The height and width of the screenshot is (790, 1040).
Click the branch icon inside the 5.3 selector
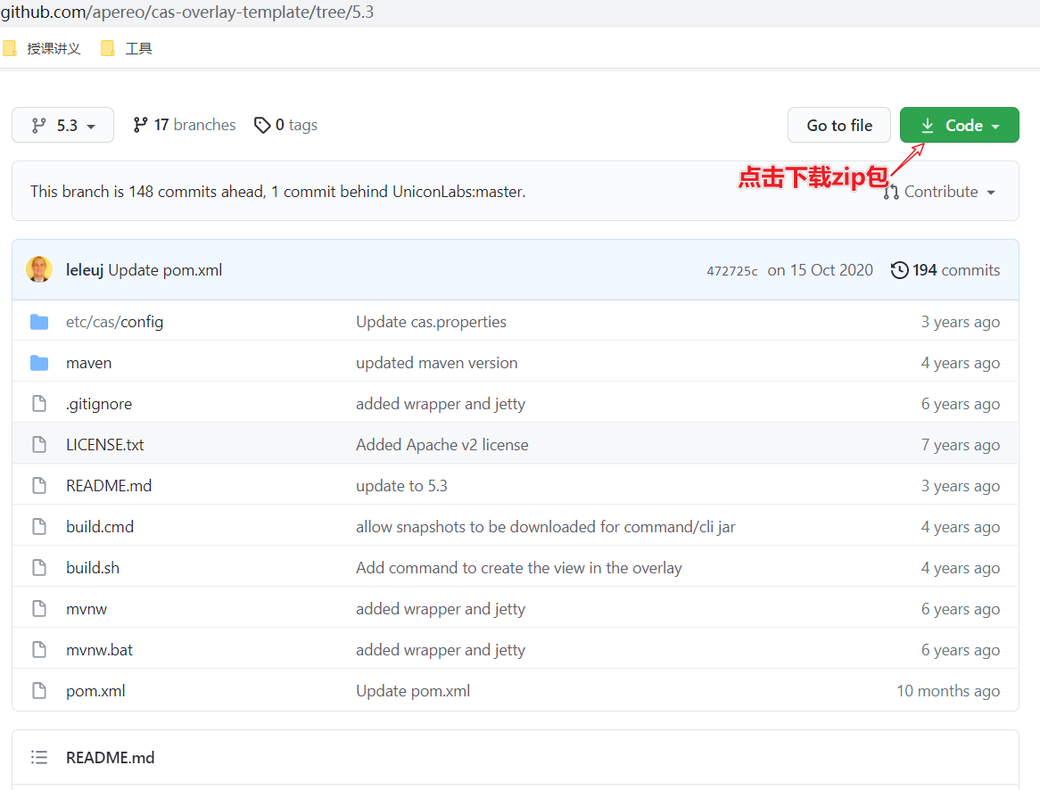pyautogui.click(x=39, y=126)
